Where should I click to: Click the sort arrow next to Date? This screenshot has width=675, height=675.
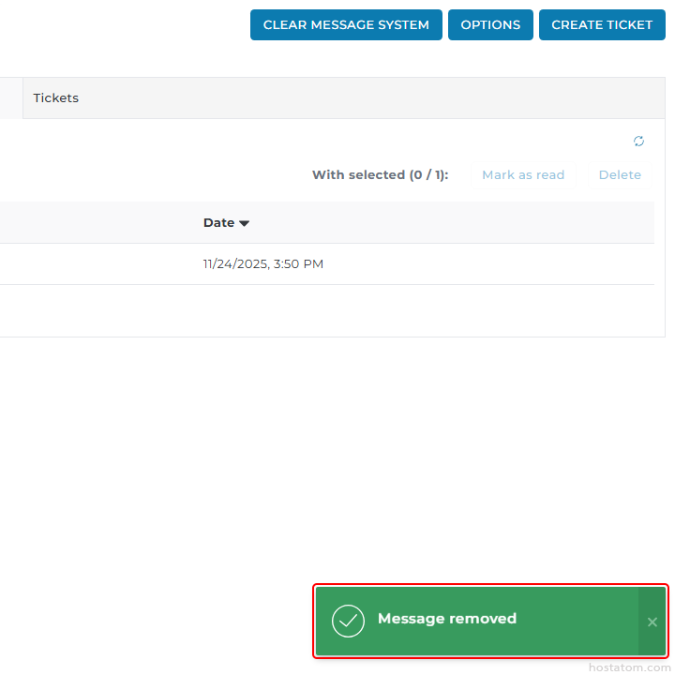(245, 223)
